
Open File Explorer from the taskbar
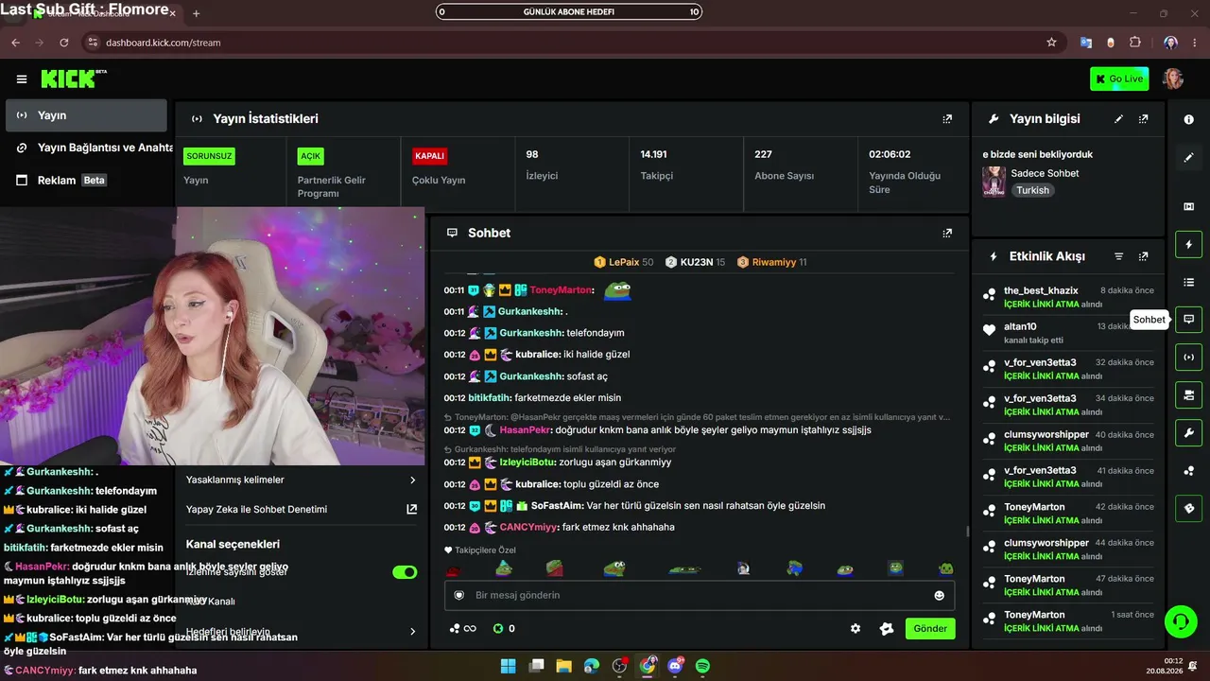[x=564, y=666]
